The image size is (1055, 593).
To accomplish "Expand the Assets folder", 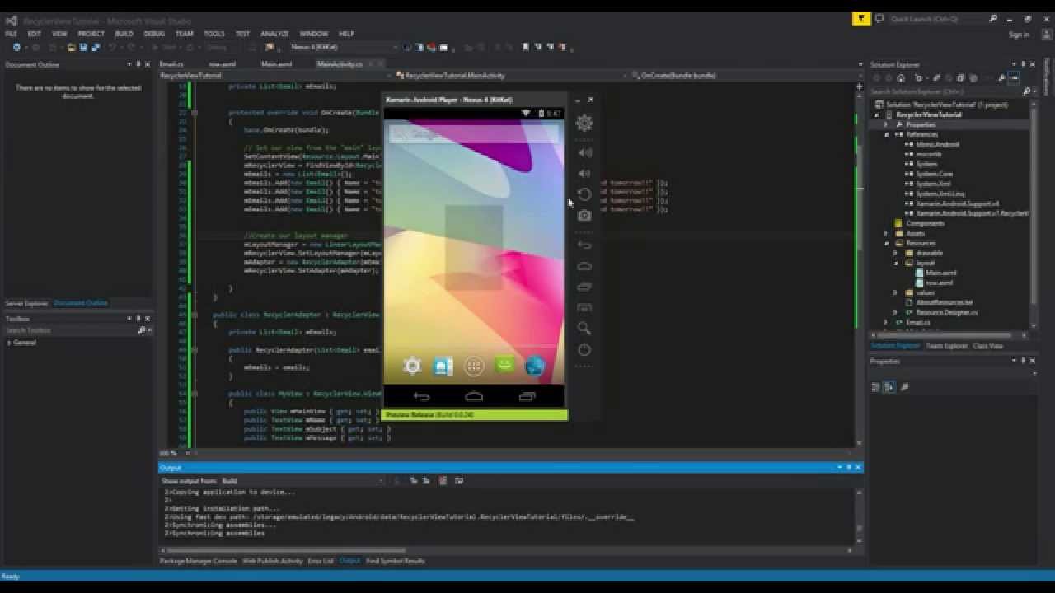I will [887, 233].
